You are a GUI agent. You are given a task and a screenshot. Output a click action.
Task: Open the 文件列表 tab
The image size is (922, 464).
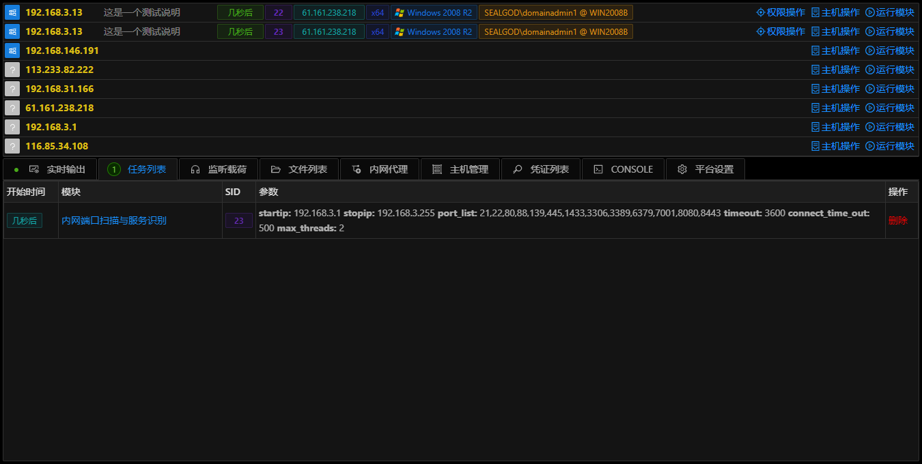point(298,169)
